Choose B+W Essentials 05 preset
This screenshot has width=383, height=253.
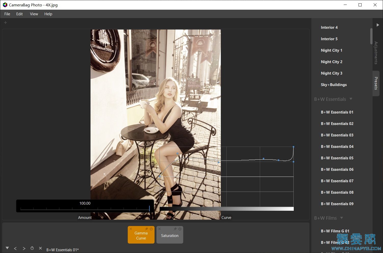(337, 158)
